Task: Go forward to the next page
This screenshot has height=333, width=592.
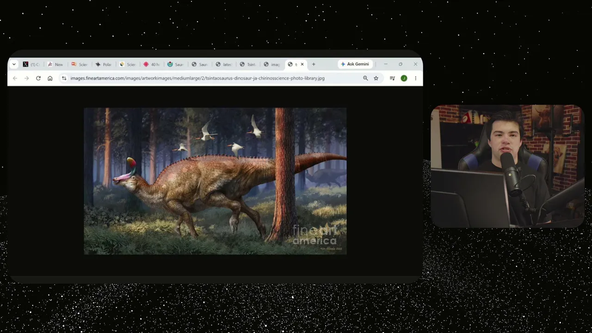Action: (x=26, y=78)
